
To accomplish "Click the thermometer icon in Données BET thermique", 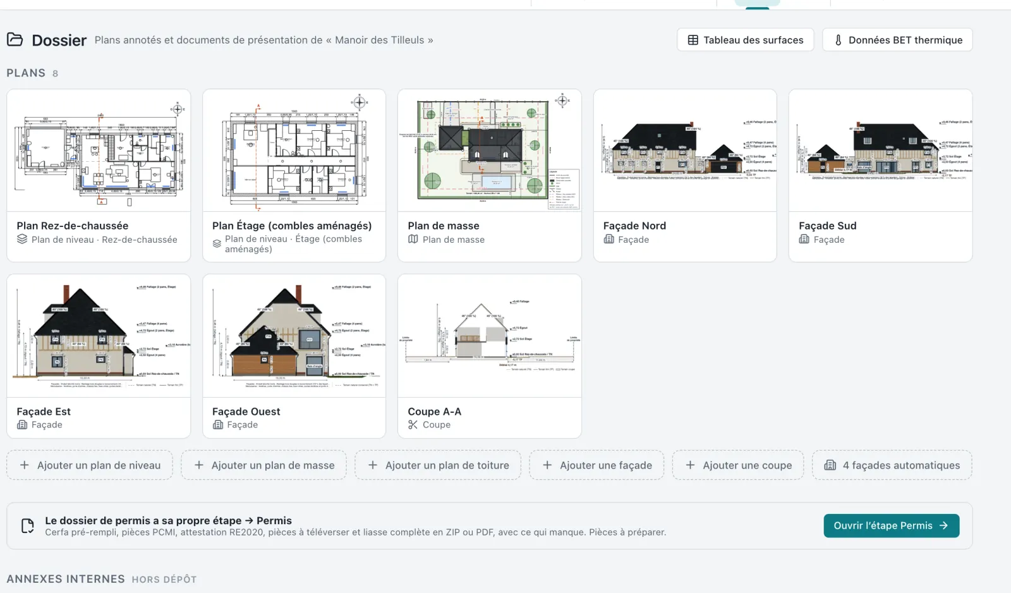I will pyautogui.click(x=838, y=40).
